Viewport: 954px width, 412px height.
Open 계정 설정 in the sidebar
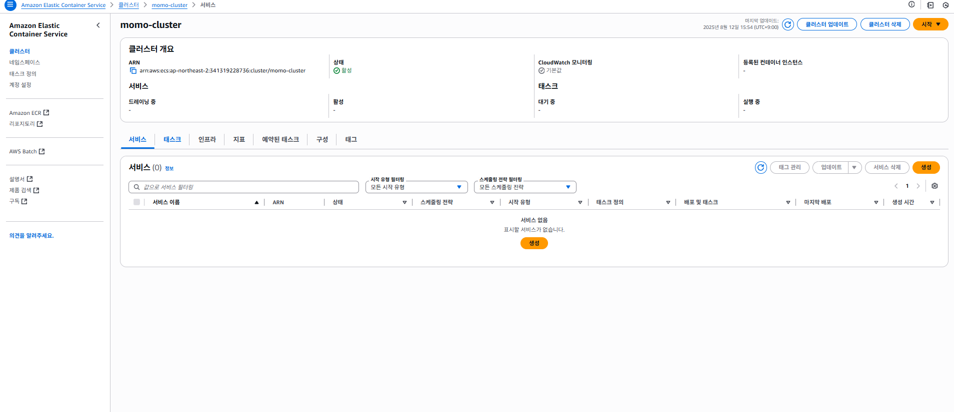pos(20,85)
